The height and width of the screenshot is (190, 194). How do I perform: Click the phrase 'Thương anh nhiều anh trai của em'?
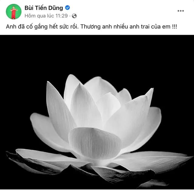pyautogui.click(x=125, y=27)
